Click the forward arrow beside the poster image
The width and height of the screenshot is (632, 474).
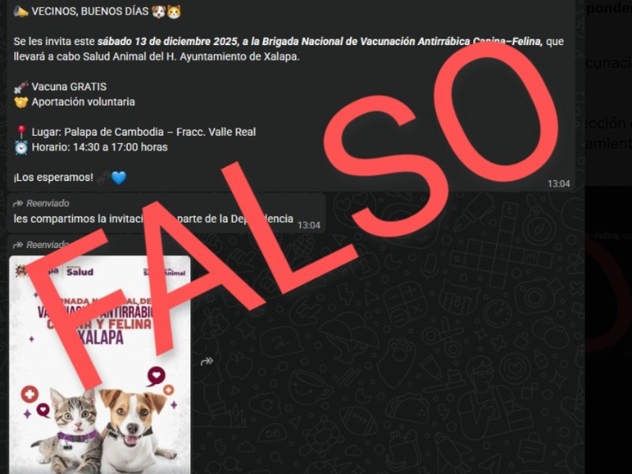[207, 361]
